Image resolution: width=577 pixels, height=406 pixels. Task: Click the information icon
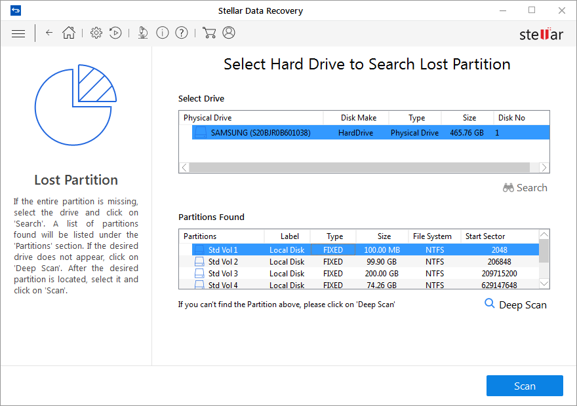point(163,33)
